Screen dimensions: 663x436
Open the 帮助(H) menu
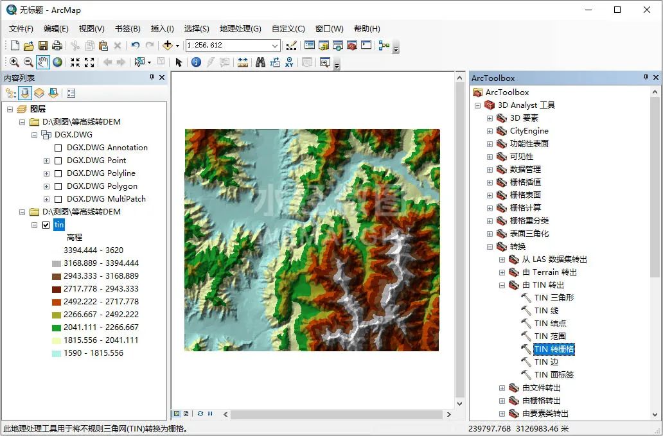367,29
